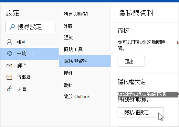Click the 隱私與資料 page title
Screen dimensions: 179x127
(x=136, y=13)
